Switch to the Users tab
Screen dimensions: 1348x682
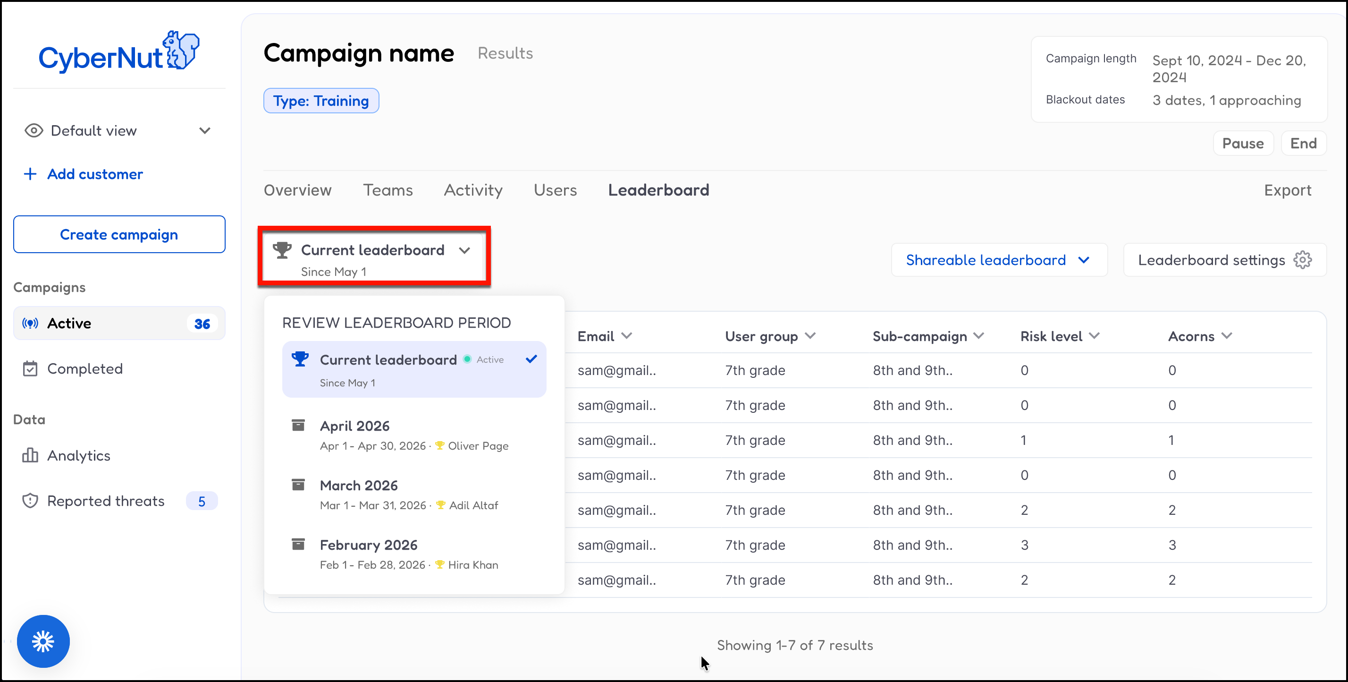[x=555, y=189]
